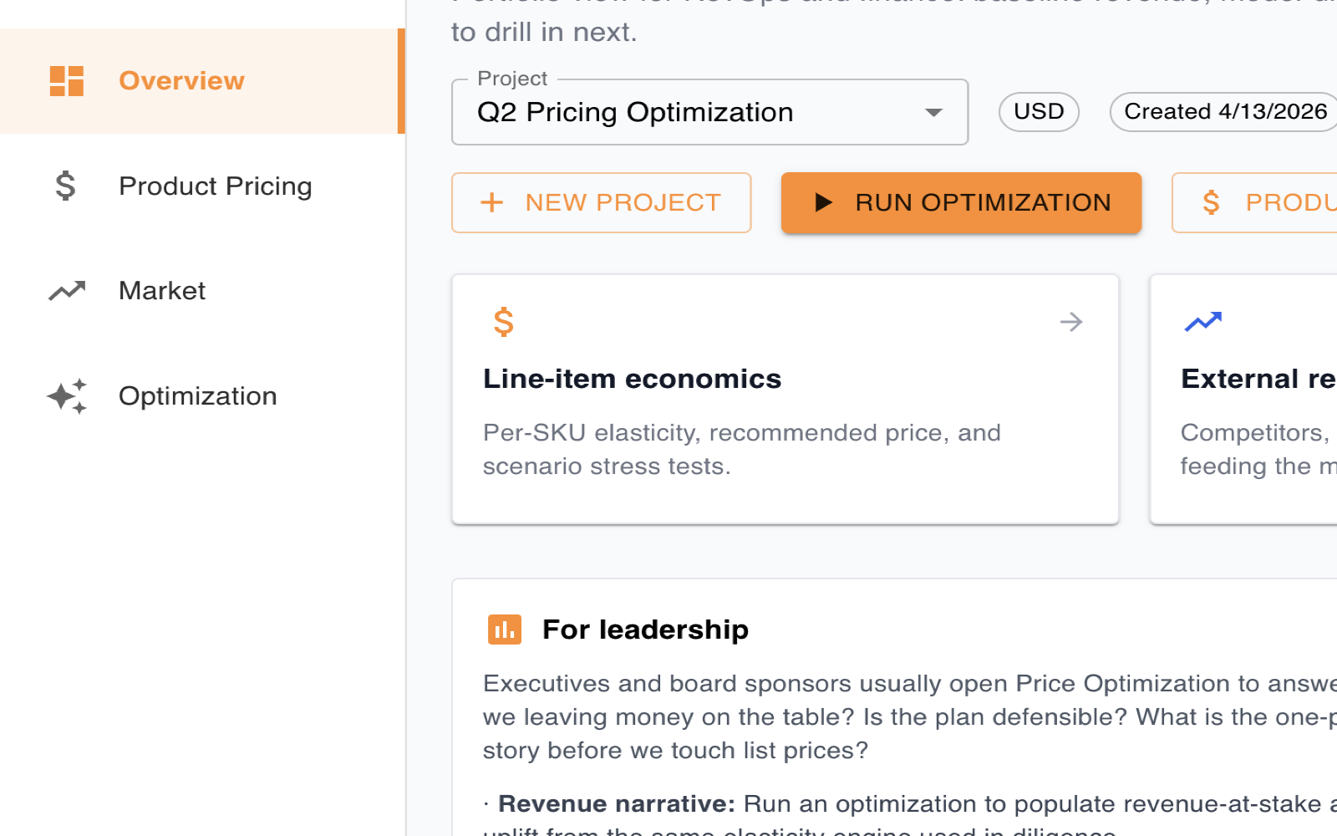Open the Project dropdown showing Q2 Pricing Optimization
The image size is (1337, 836).
coord(709,112)
